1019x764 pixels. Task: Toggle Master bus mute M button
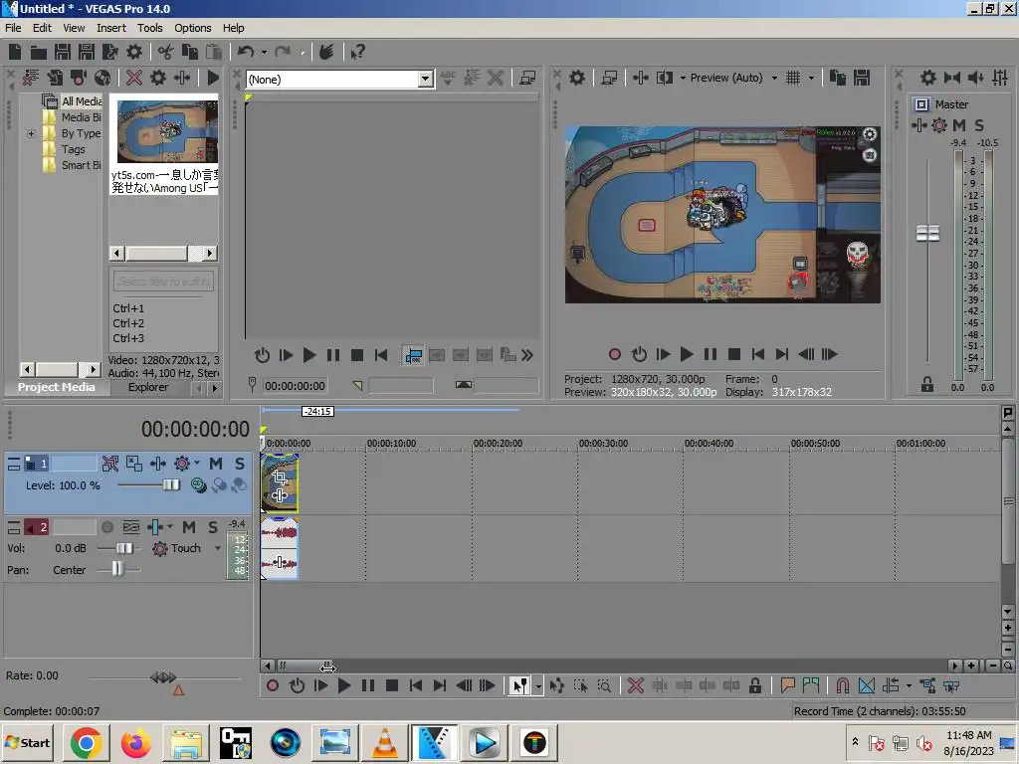959,125
